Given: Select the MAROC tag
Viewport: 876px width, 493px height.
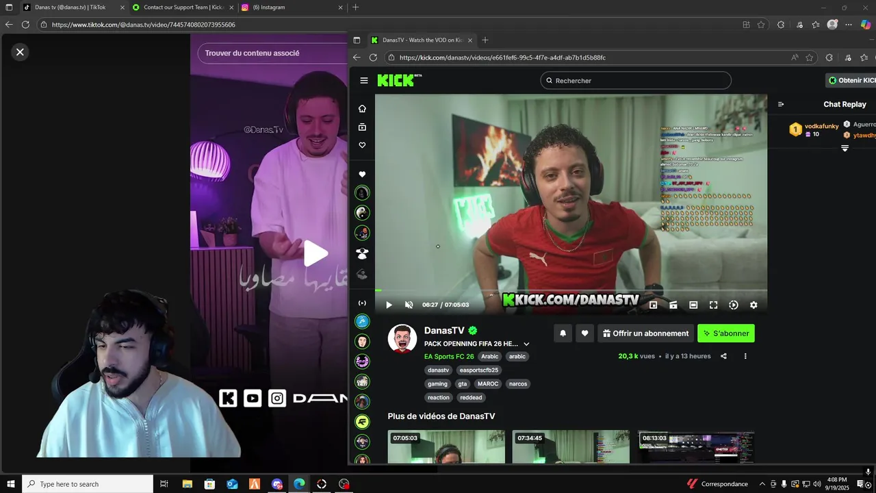Looking at the screenshot, I should pos(488,384).
